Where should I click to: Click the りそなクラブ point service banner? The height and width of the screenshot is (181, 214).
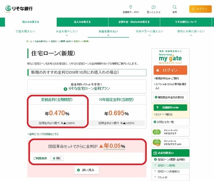coord(170,132)
